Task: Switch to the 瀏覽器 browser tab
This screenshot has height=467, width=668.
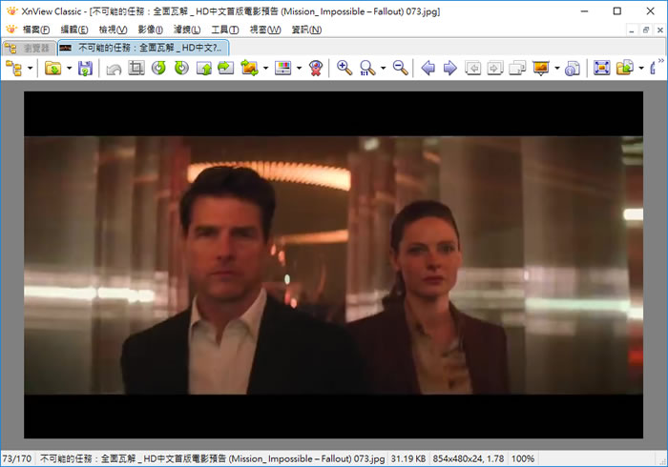Action: (x=29, y=49)
